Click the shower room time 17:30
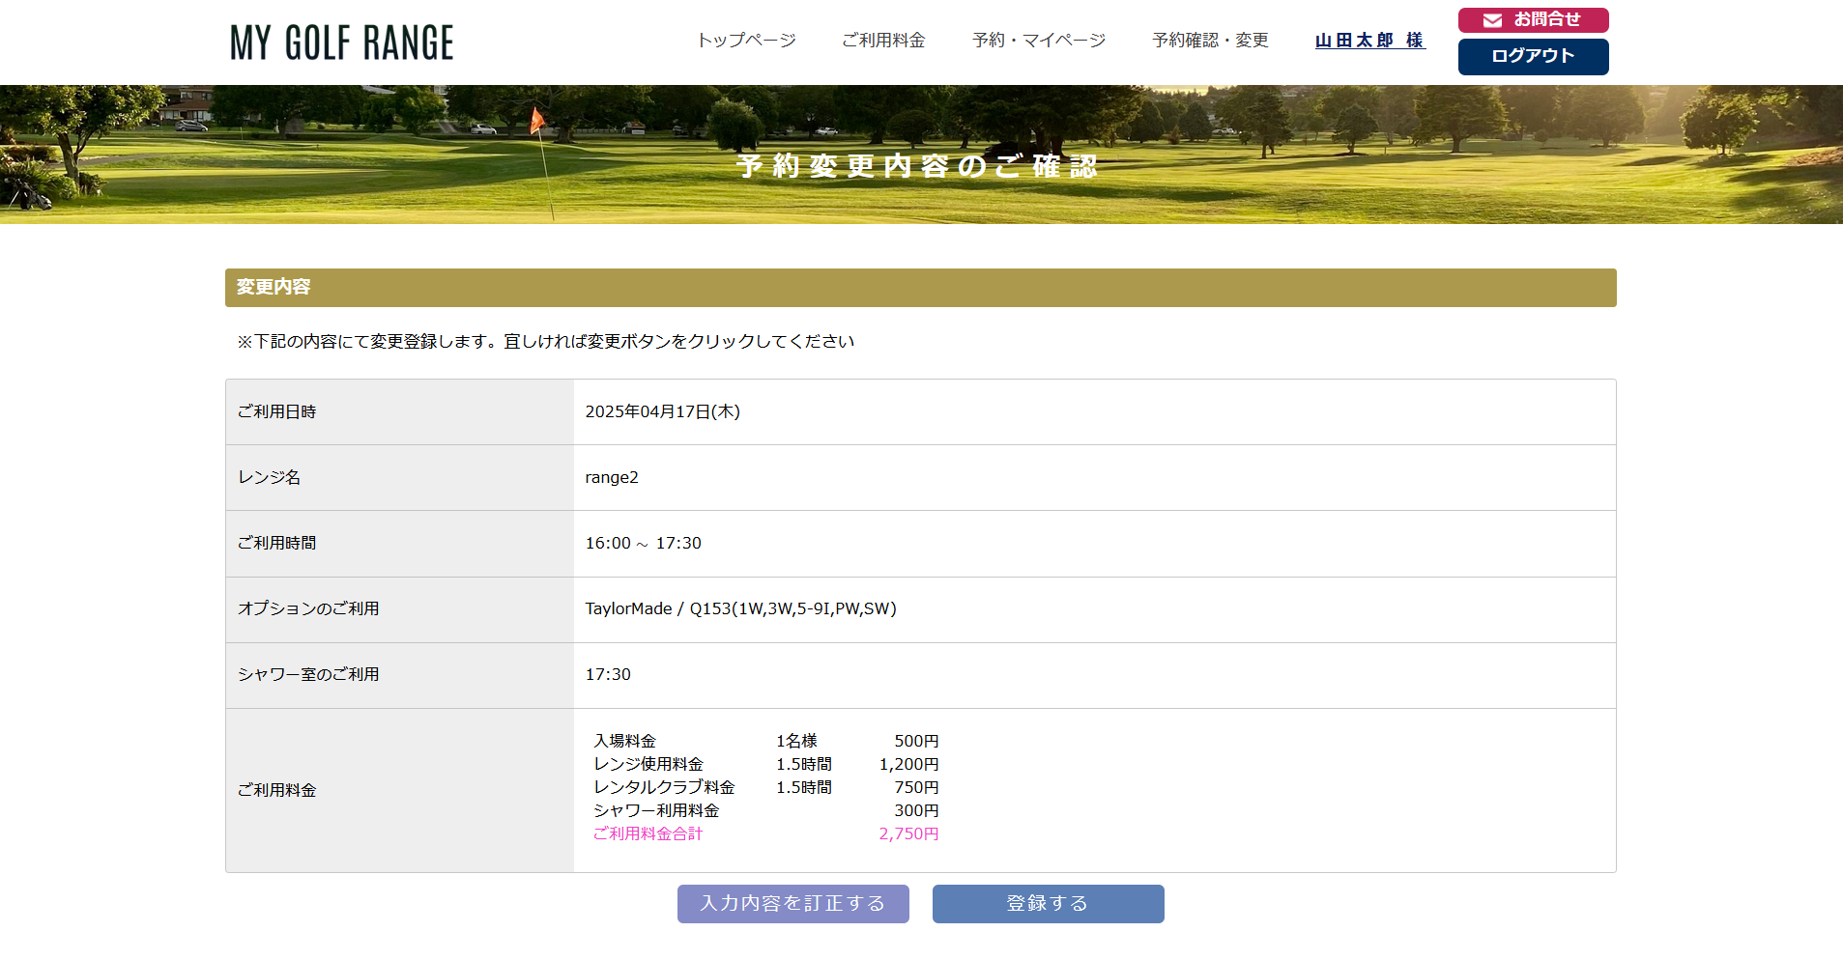The height and width of the screenshot is (960, 1843). tap(608, 675)
